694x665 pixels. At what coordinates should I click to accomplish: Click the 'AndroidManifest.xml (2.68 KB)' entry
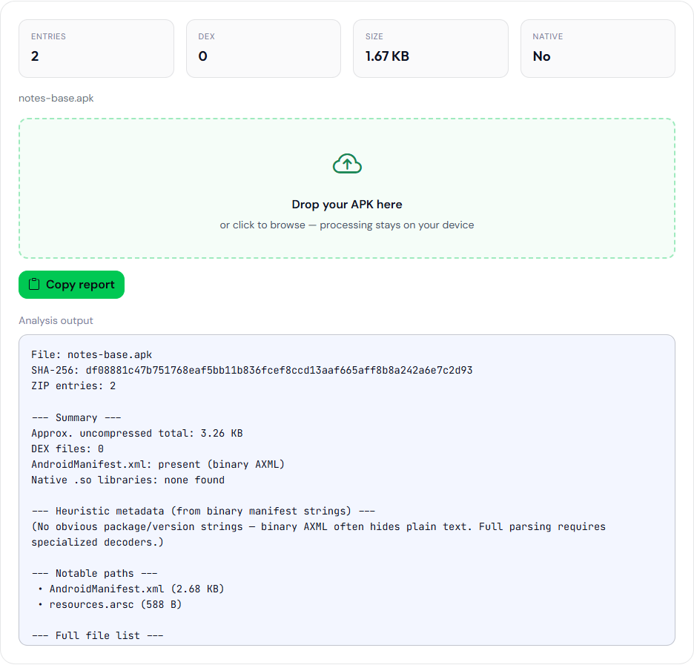(x=136, y=589)
